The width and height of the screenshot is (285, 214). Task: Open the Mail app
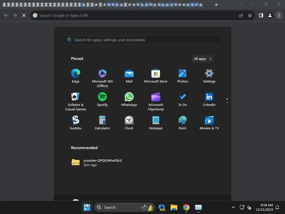point(129,76)
